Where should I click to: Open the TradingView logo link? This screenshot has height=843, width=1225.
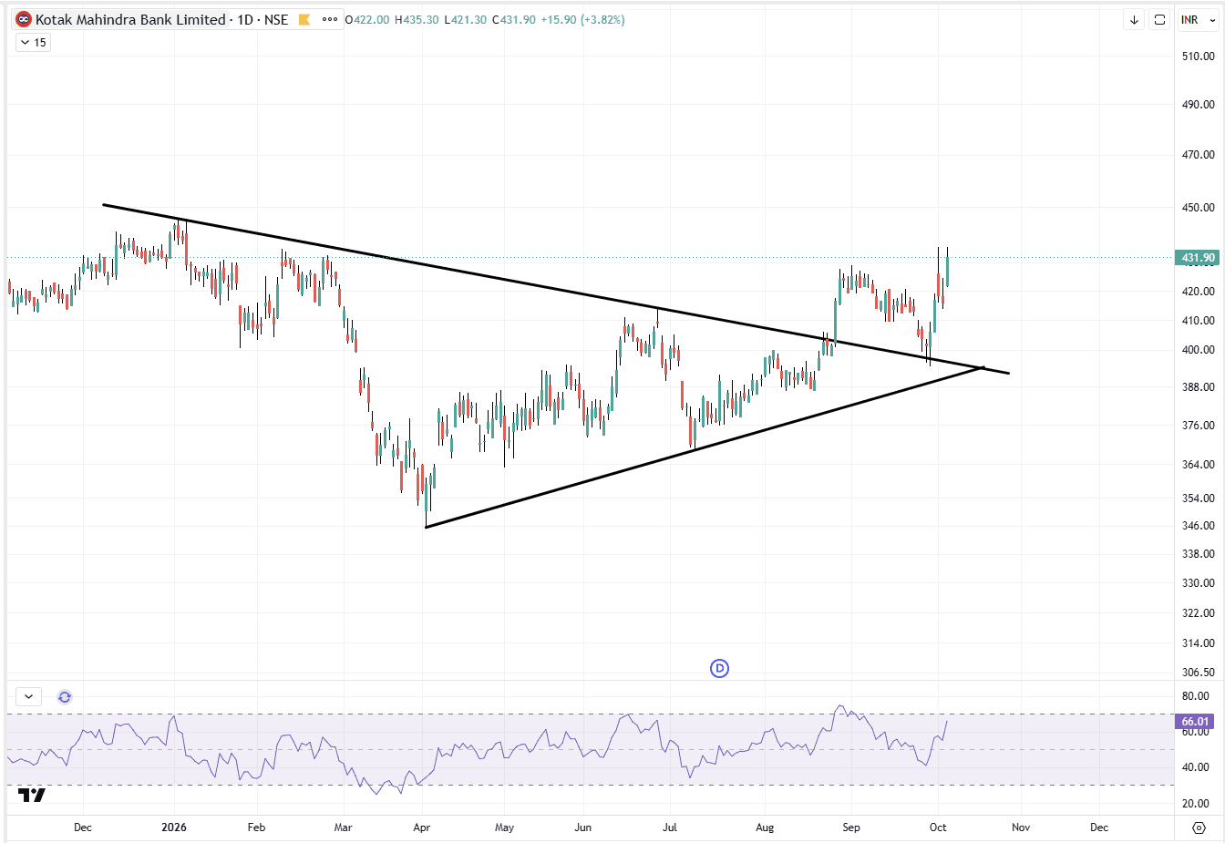pos(32,795)
